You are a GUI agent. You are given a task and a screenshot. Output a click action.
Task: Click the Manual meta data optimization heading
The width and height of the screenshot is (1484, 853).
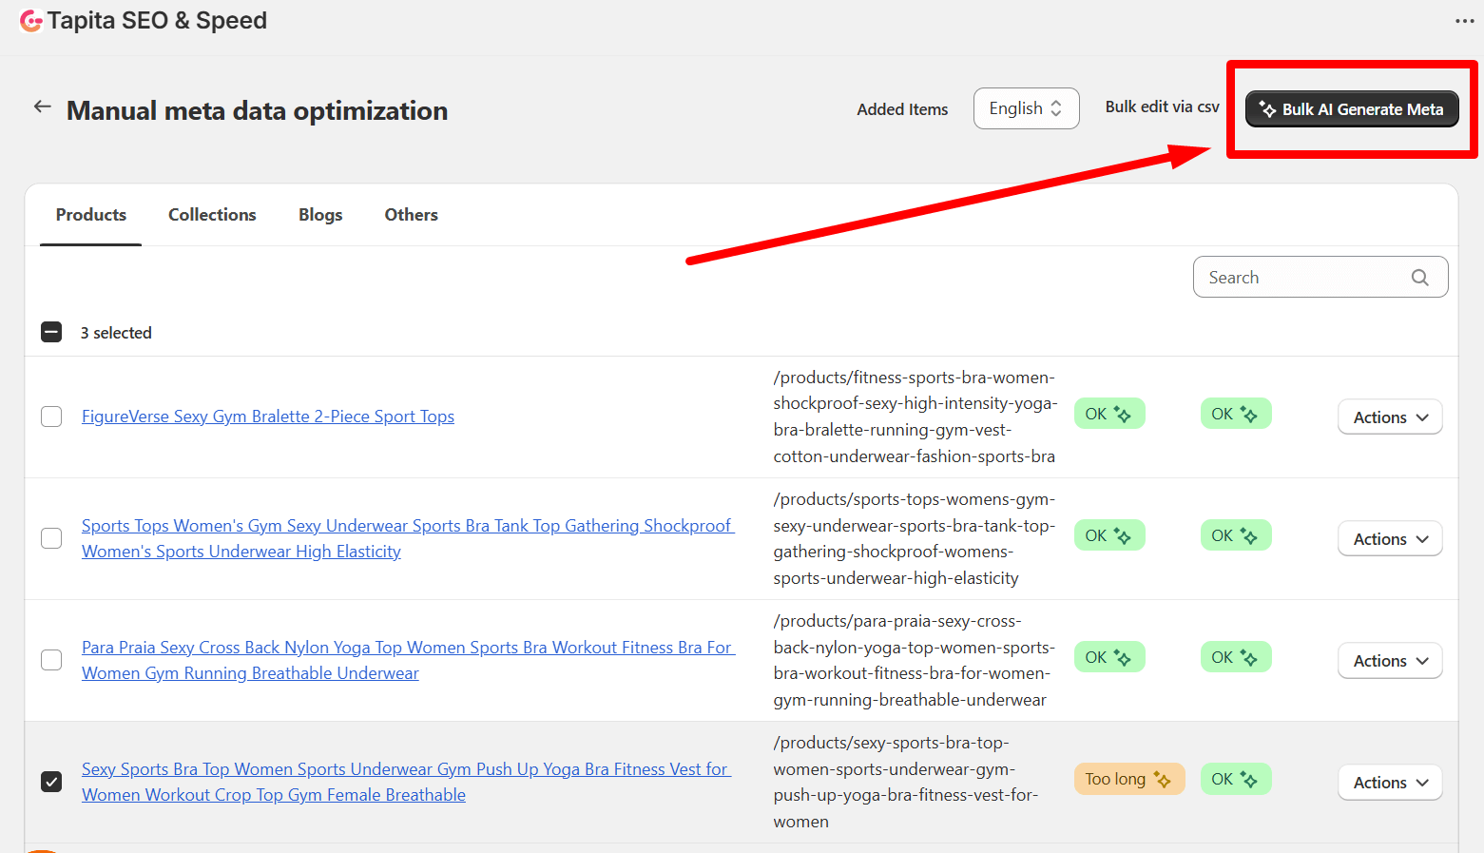pyautogui.click(x=257, y=110)
